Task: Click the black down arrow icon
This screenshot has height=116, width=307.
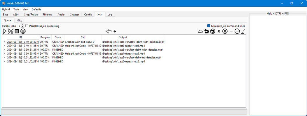Action: [x=115, y=31]
